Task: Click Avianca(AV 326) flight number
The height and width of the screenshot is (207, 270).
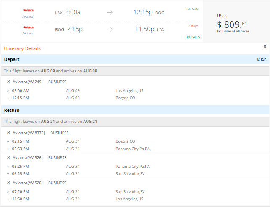Action: (28, 157)
